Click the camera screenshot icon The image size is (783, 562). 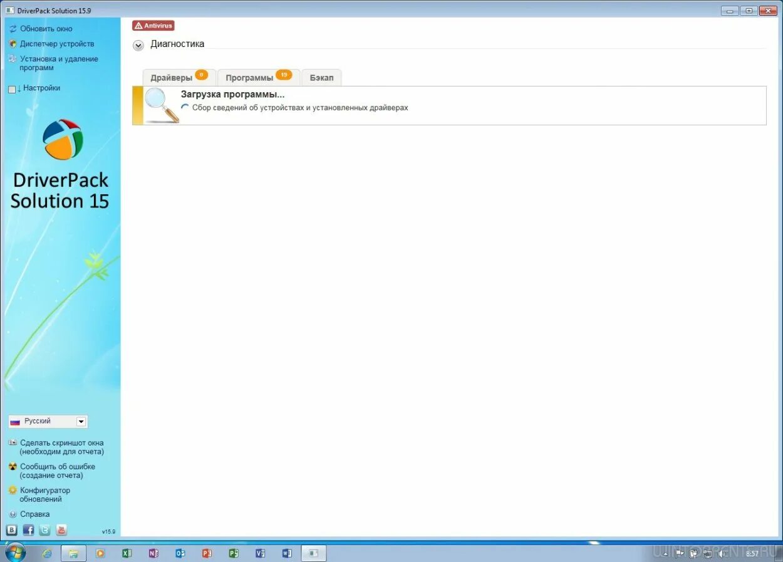[x=13, y=442]
